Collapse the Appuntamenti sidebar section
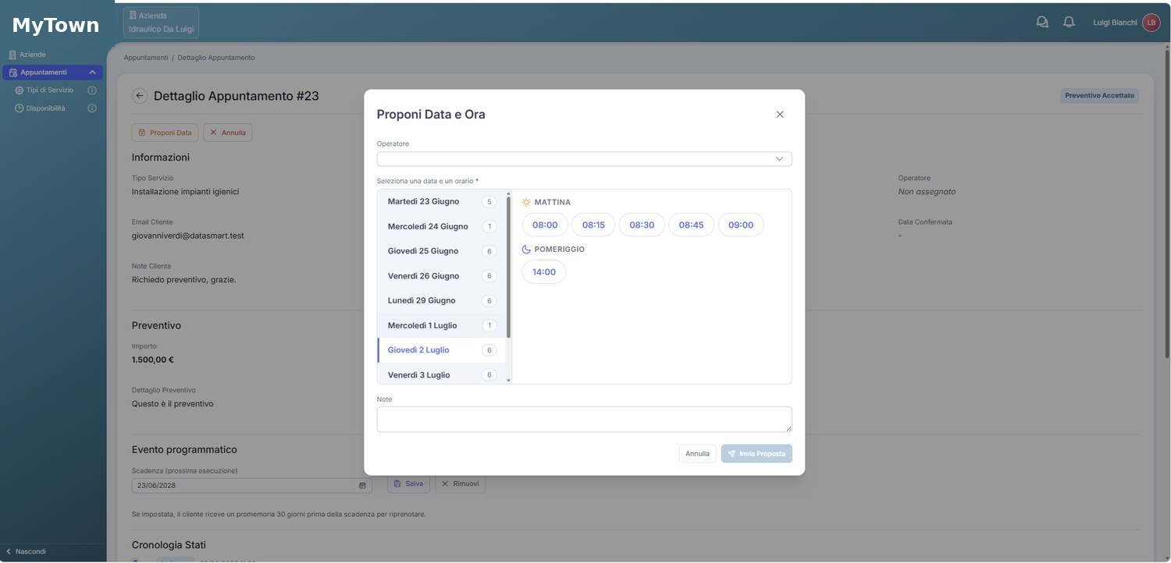 tap(92, 73)
